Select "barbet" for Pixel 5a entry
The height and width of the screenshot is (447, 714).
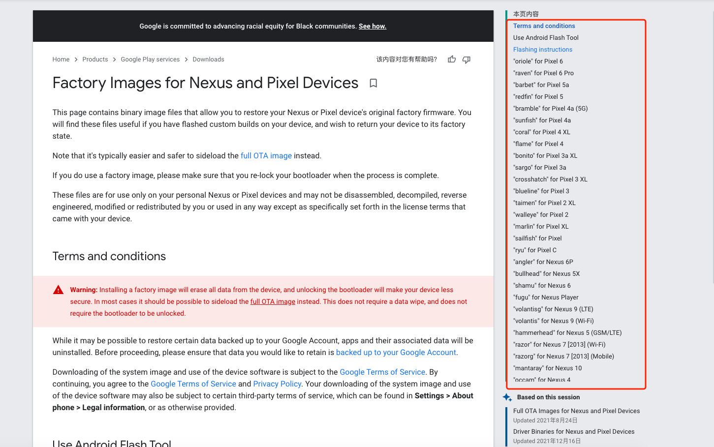click(x=541, y=85)
